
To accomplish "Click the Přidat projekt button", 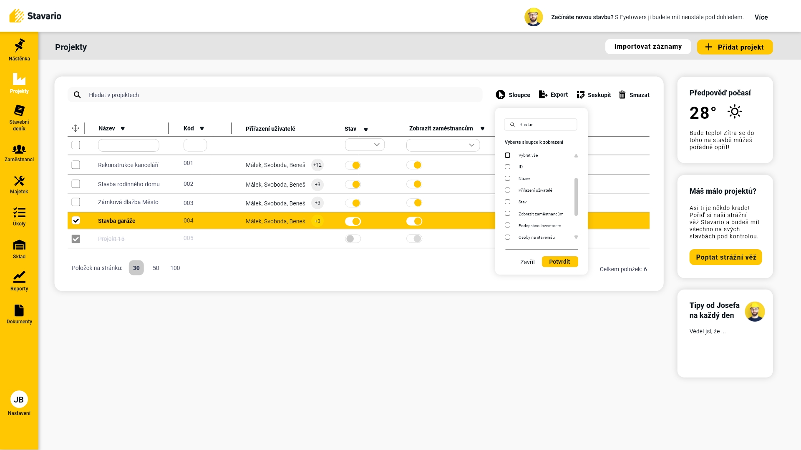I will coord(734,47).
